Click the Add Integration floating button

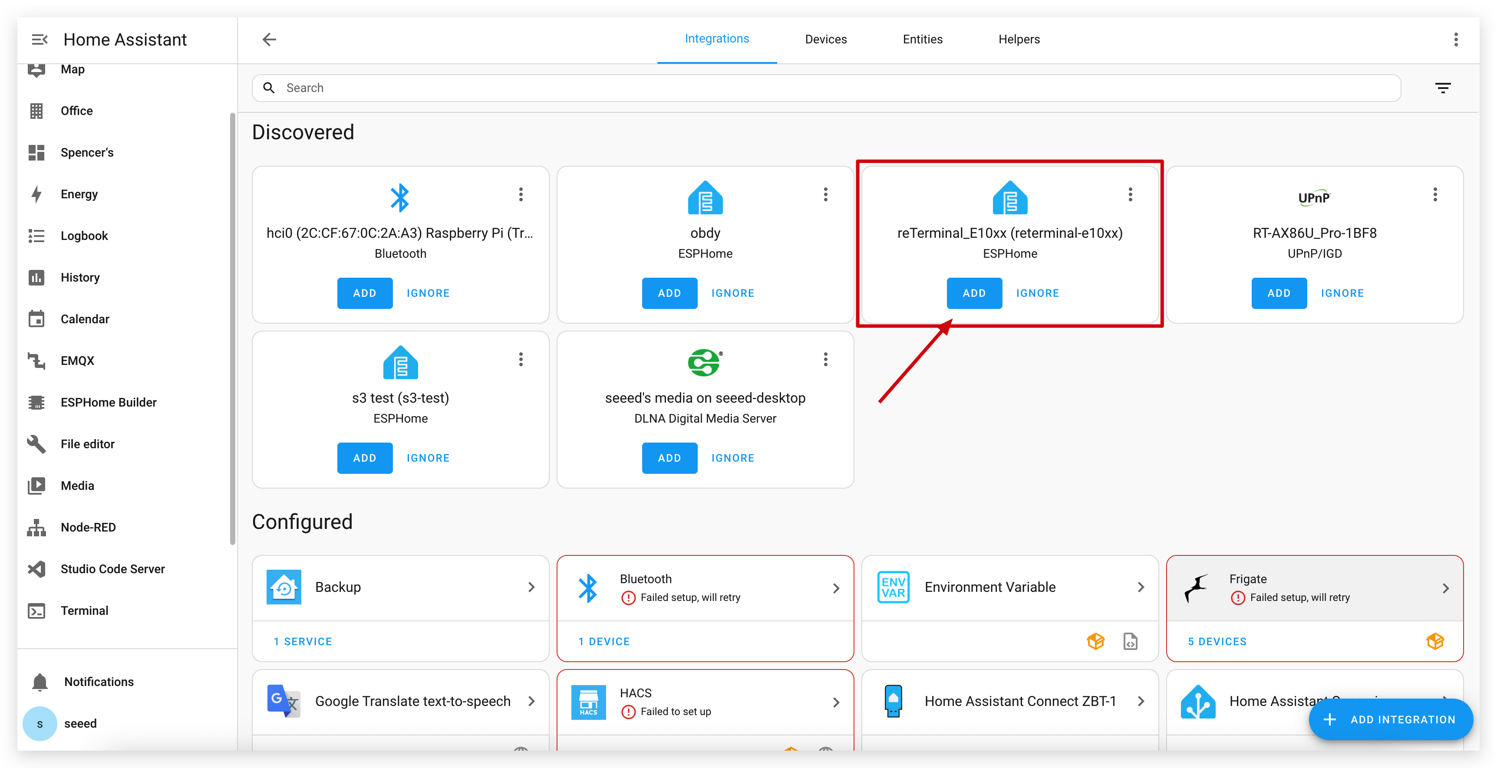click(1390, 719)
